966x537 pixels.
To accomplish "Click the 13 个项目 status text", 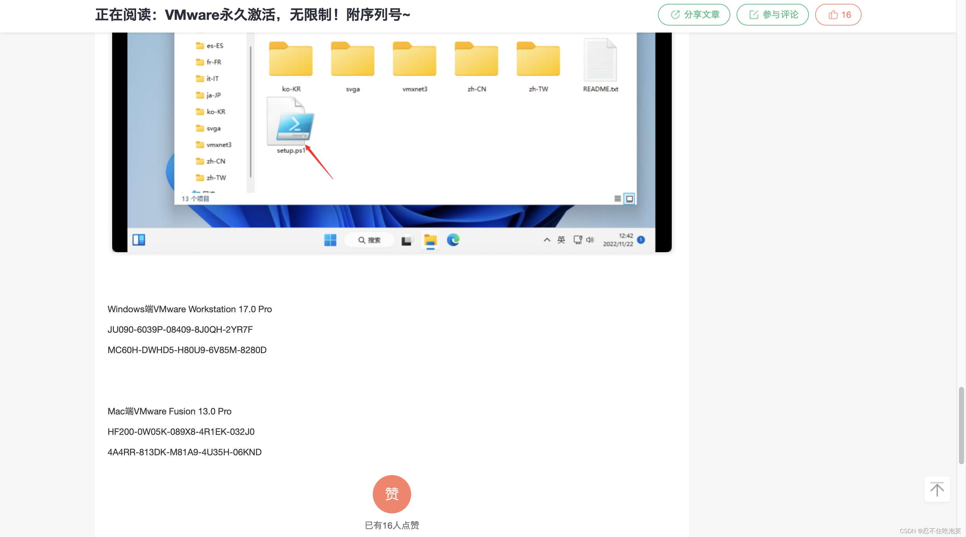I will pyautogui.click(x=195, y=199).
